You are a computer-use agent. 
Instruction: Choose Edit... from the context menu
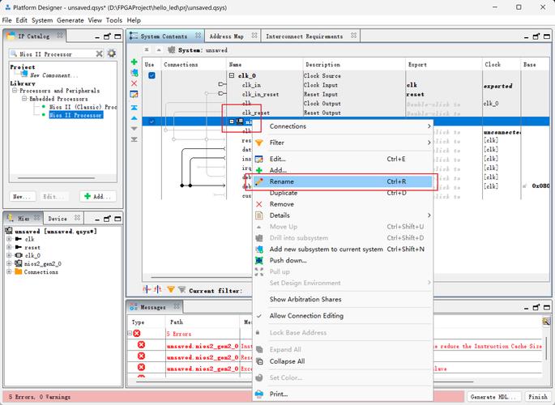coord(343,160)
